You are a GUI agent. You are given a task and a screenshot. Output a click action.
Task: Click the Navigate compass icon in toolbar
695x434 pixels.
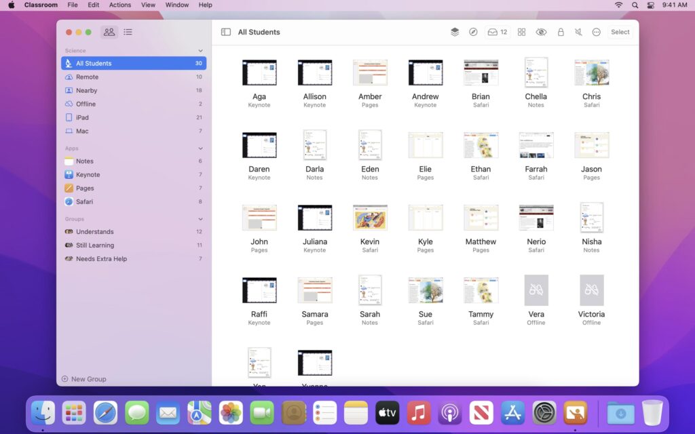click(x=473, y=32)
